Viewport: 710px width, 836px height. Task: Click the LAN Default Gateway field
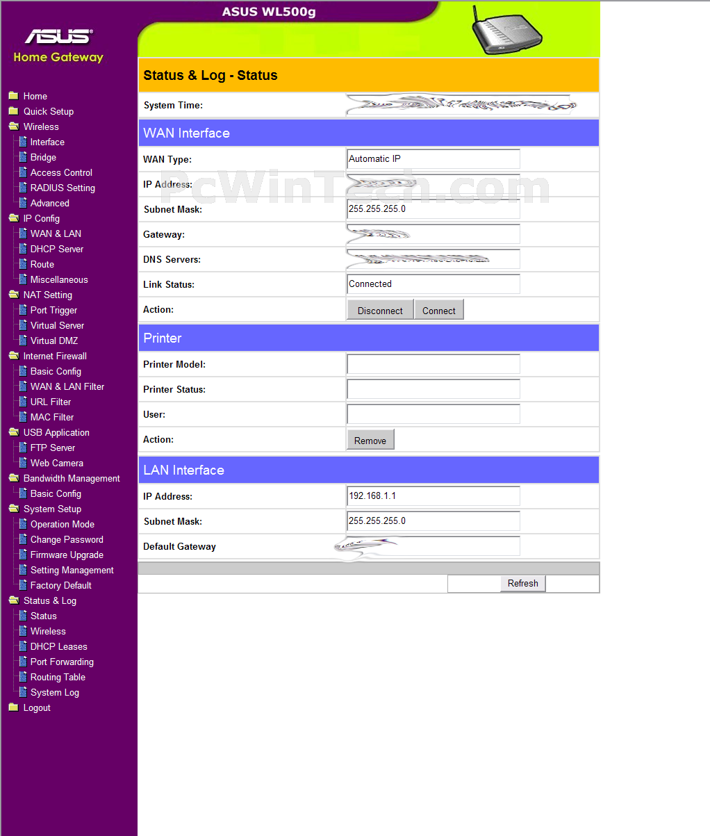point(434,546)
